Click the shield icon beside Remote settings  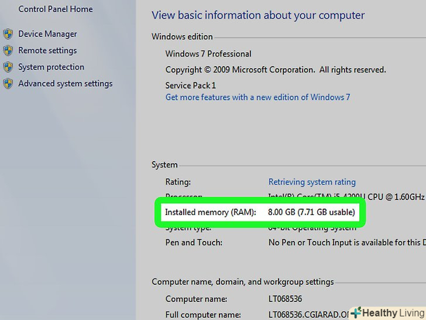[8, 50]
